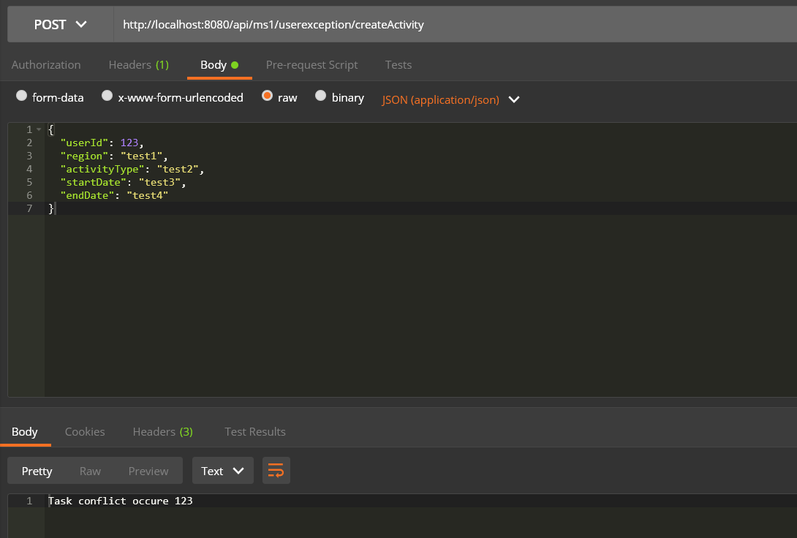Open the JSON (application/json) content-type dropdown
The width and height of the screenshot is (797, 538).
coord(450,99)
